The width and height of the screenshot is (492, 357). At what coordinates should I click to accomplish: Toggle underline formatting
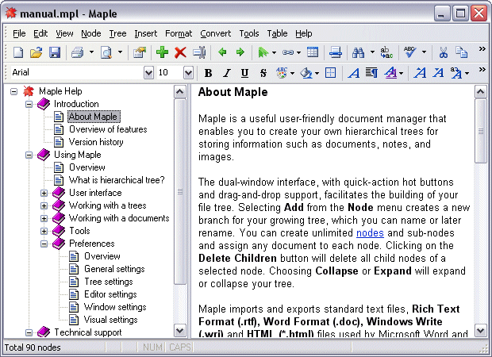(x=244, y=73)
